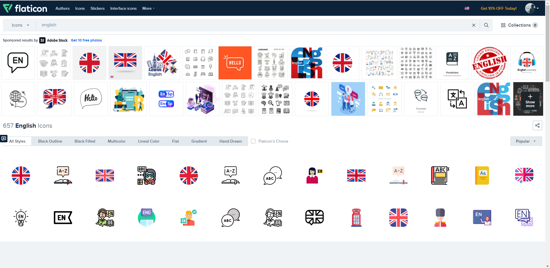This screenshot has width=550, height=268.
Task: Select the green ENG book icon
Action: click(x=147, y=218)
